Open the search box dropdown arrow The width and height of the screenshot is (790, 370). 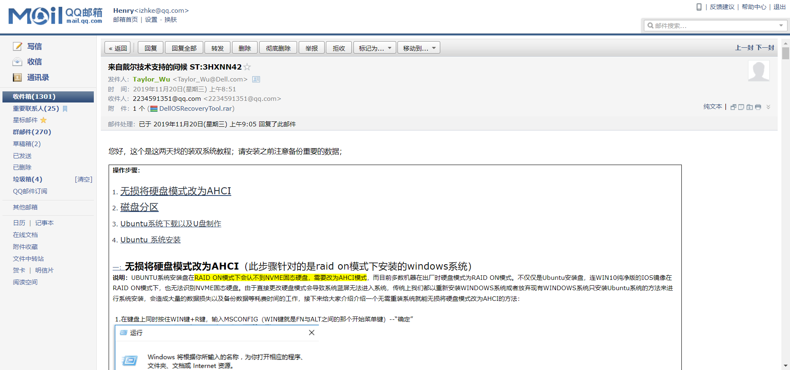pyautogui.click(x=781, y=26)
